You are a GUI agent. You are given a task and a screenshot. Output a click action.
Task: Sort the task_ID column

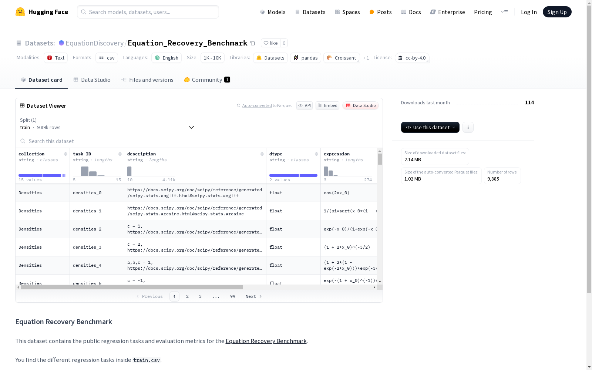point(120,154)
